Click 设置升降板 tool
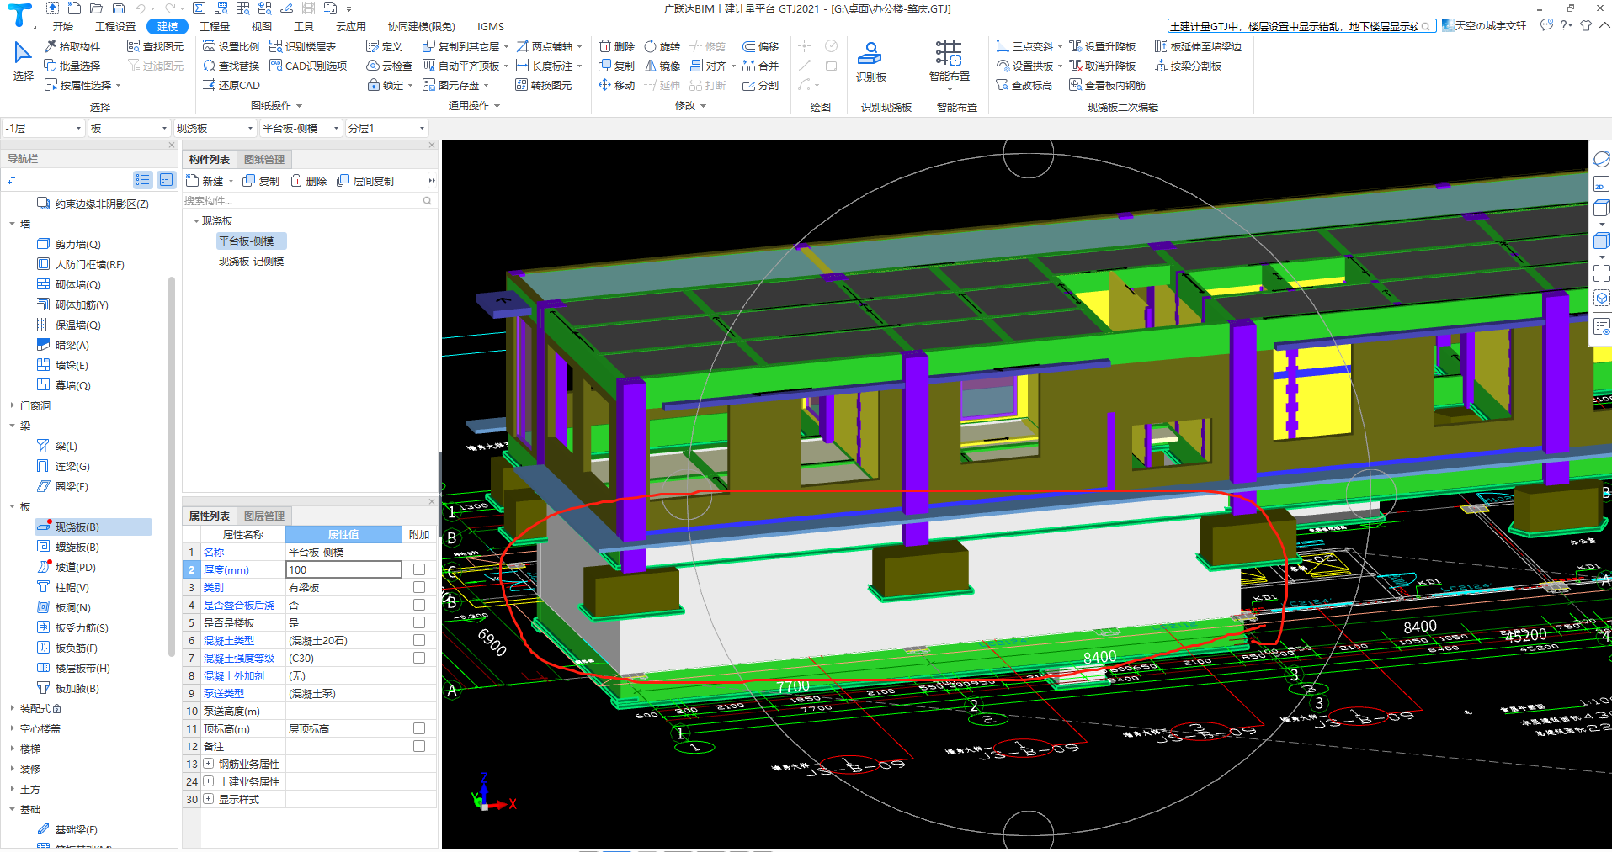Viewport: 1612px width, 852px height. (x=1103, y=46)
